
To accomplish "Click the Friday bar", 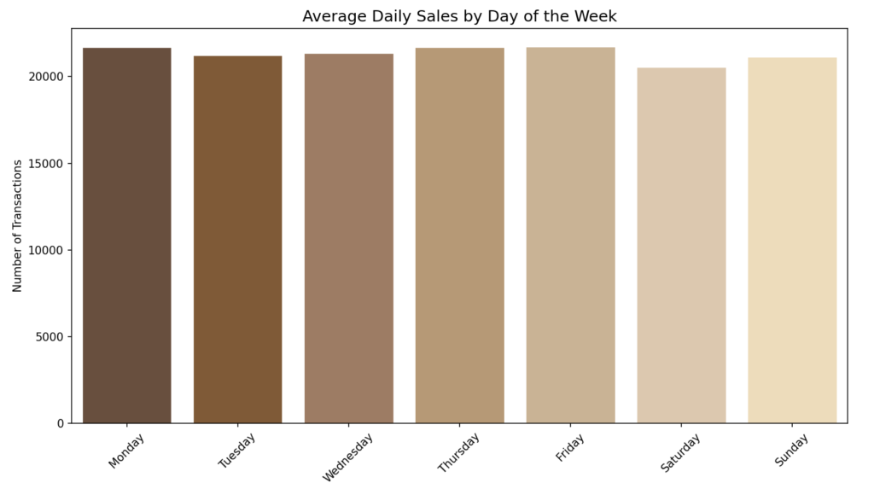I will (x=570, y=236).
